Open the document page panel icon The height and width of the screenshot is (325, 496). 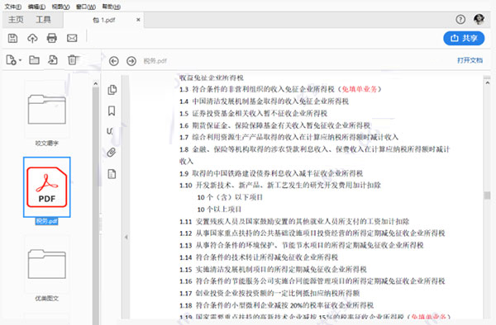click(112, 174)
